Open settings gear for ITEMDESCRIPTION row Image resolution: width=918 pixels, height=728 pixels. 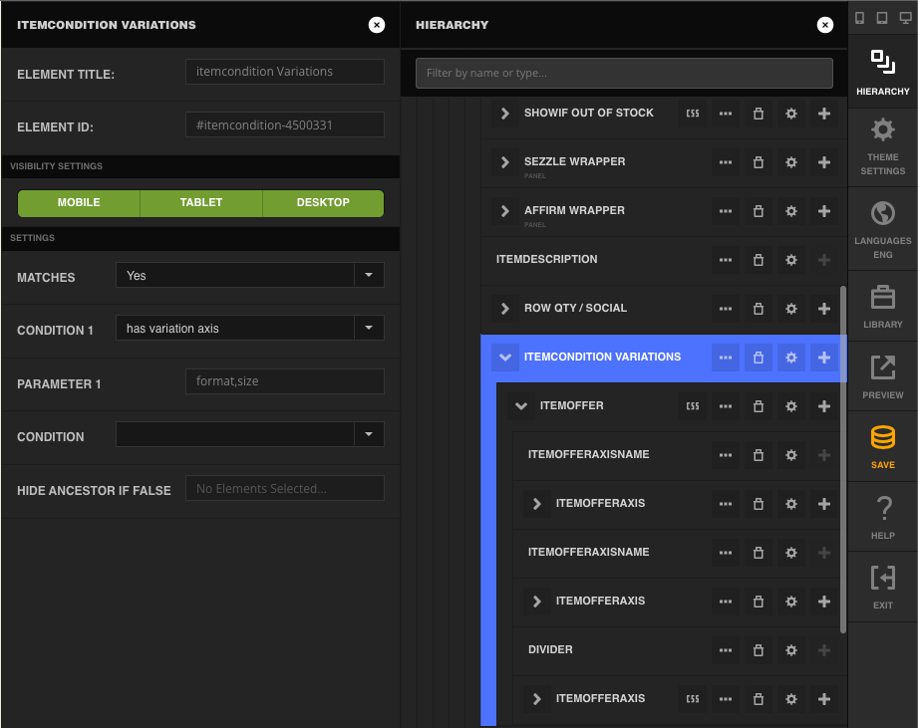pyautogui.click(x=791, y=260)
